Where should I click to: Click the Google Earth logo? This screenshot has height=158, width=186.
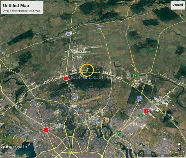click(x=14, y=146)
